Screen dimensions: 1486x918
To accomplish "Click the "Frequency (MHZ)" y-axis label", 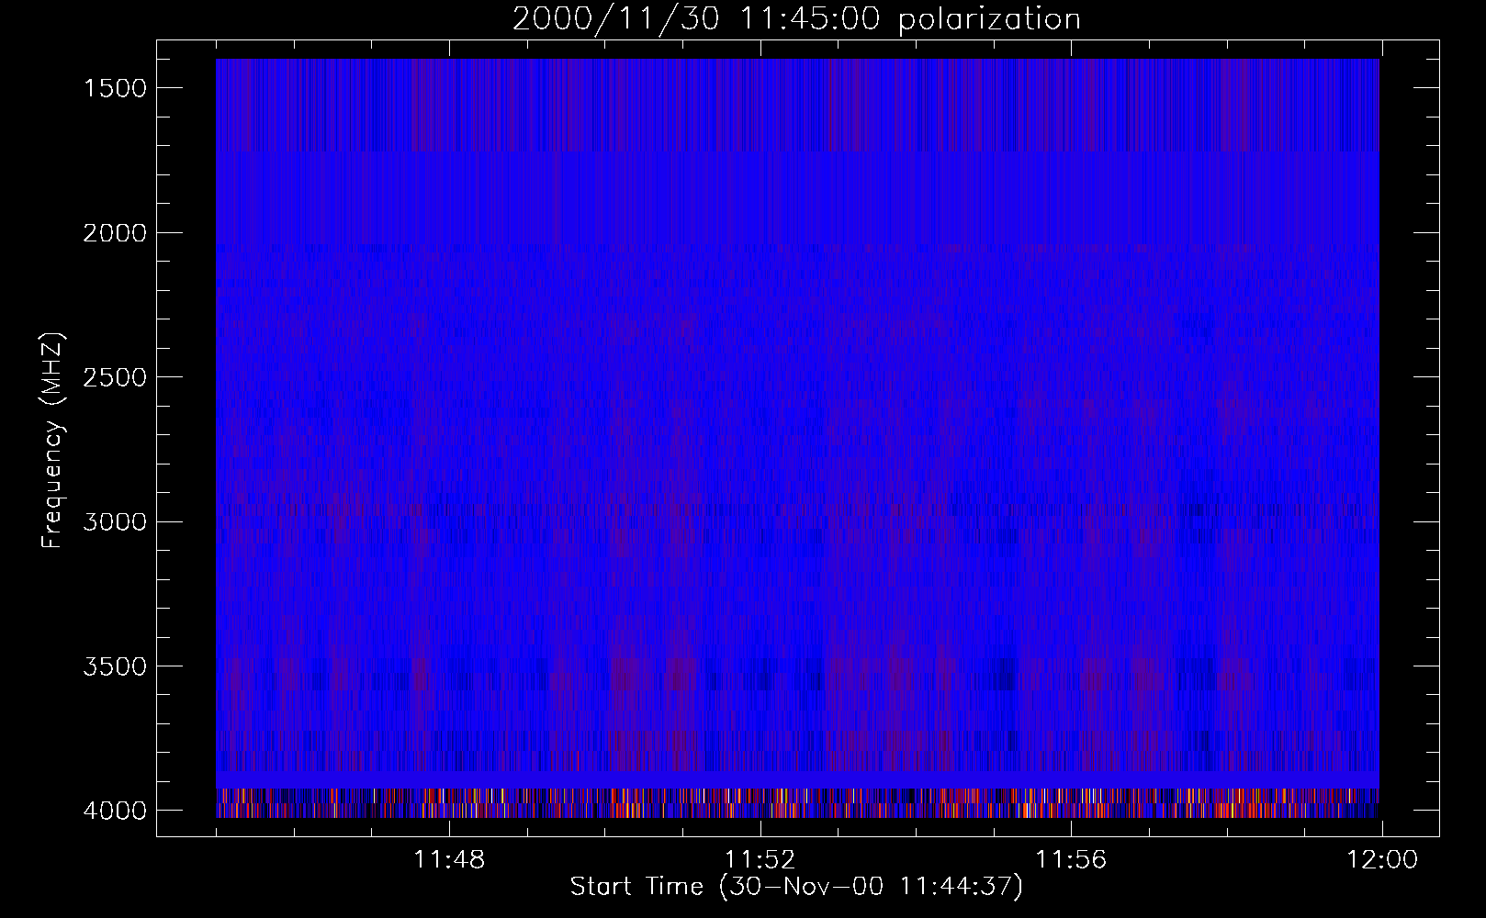I will pyautogui.click(x=52, y=441).
